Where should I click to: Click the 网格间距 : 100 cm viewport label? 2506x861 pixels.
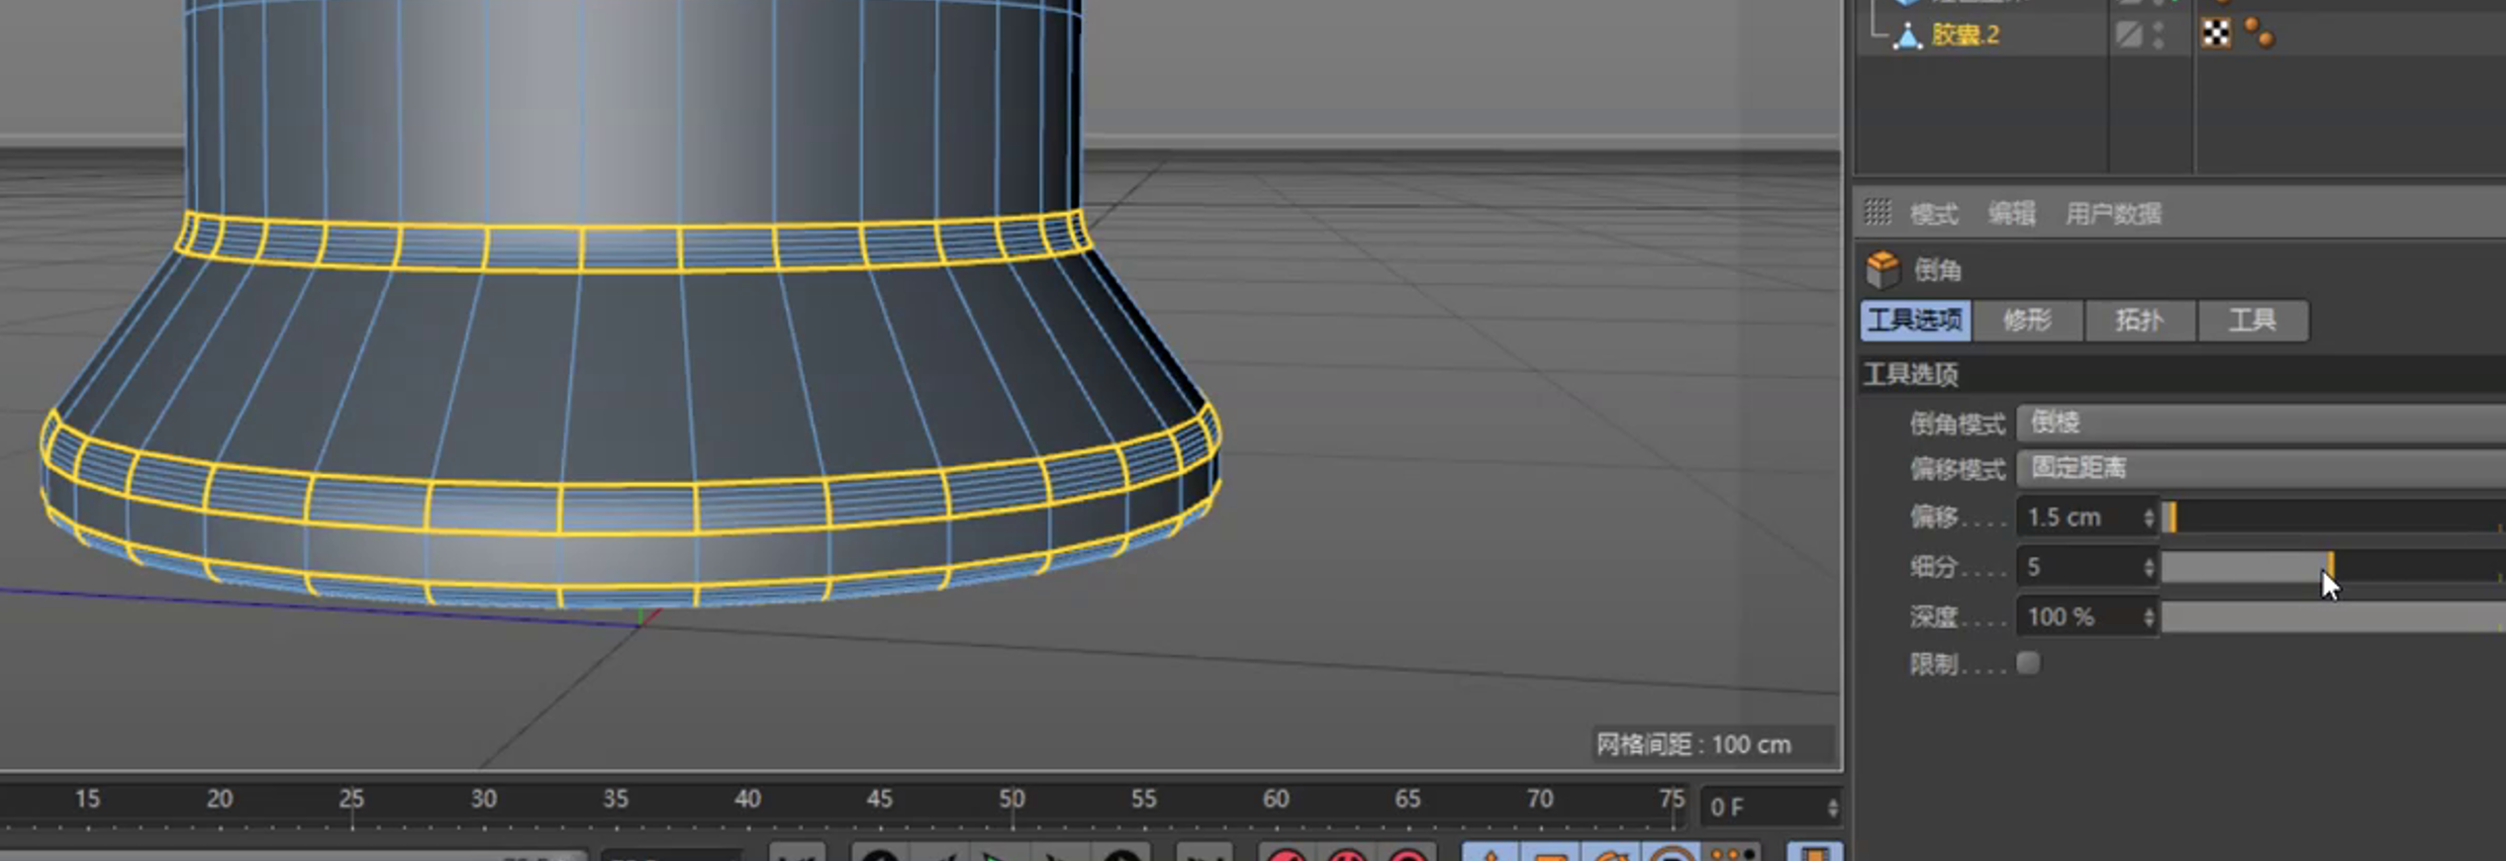click(x=1694, y=744)
